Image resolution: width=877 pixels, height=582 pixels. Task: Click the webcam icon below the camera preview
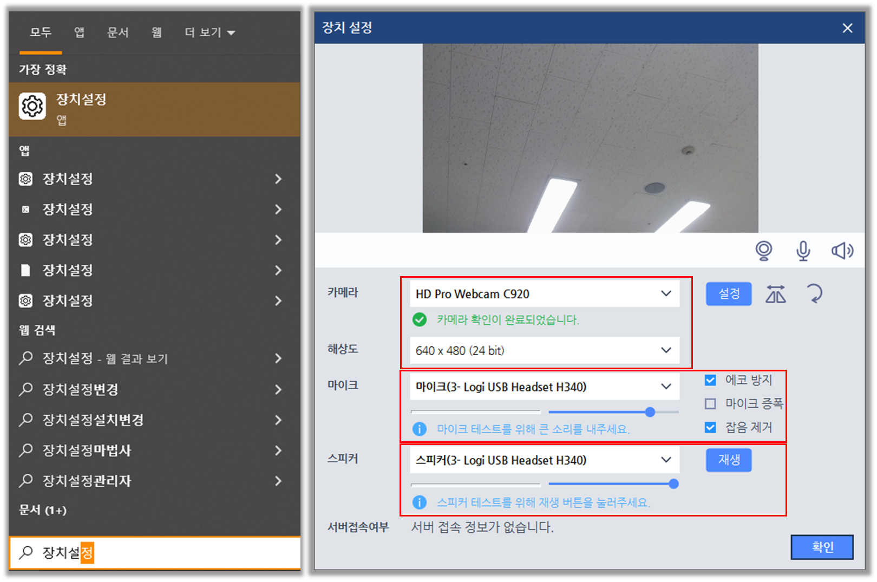click(x=763, y=251)
